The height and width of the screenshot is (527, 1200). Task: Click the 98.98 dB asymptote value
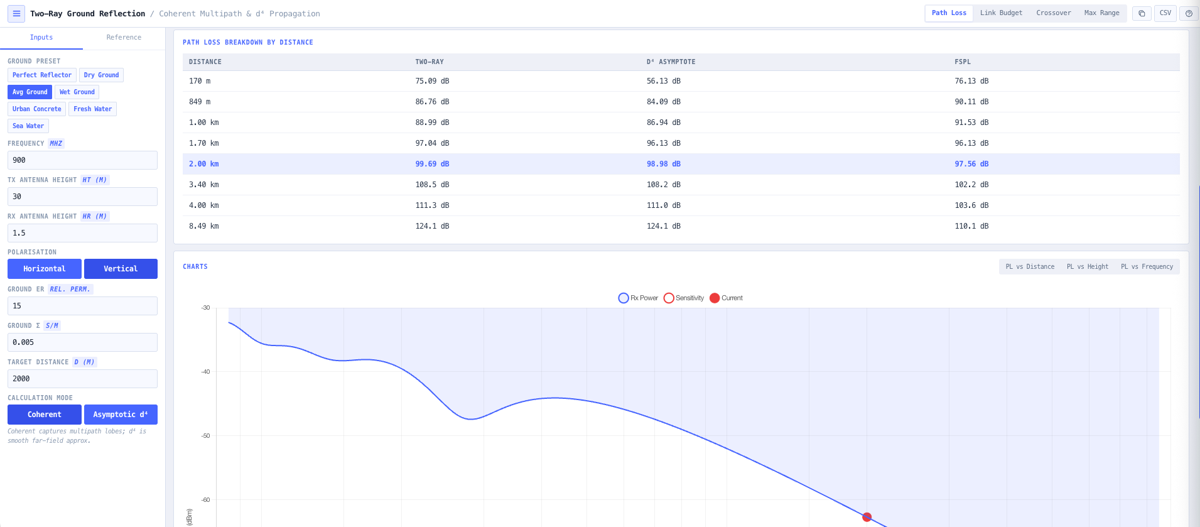(664, 164)
